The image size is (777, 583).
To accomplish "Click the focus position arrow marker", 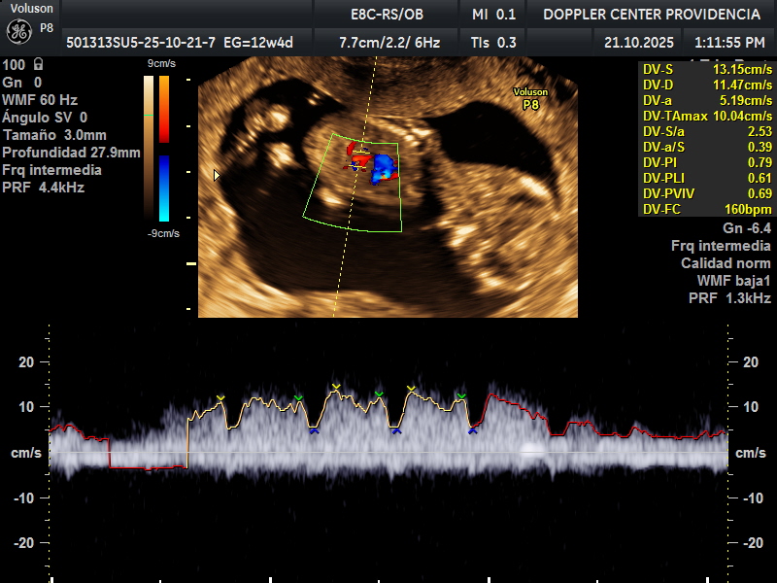I will (x=217, y=175).
